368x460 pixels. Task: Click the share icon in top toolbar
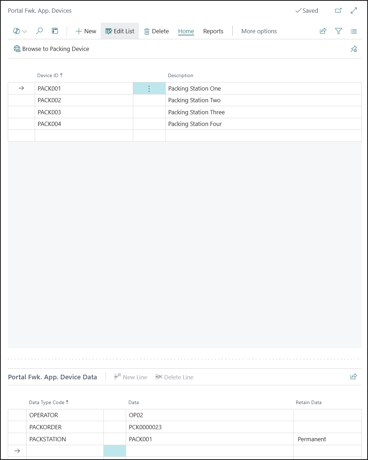tap(323, 31)
